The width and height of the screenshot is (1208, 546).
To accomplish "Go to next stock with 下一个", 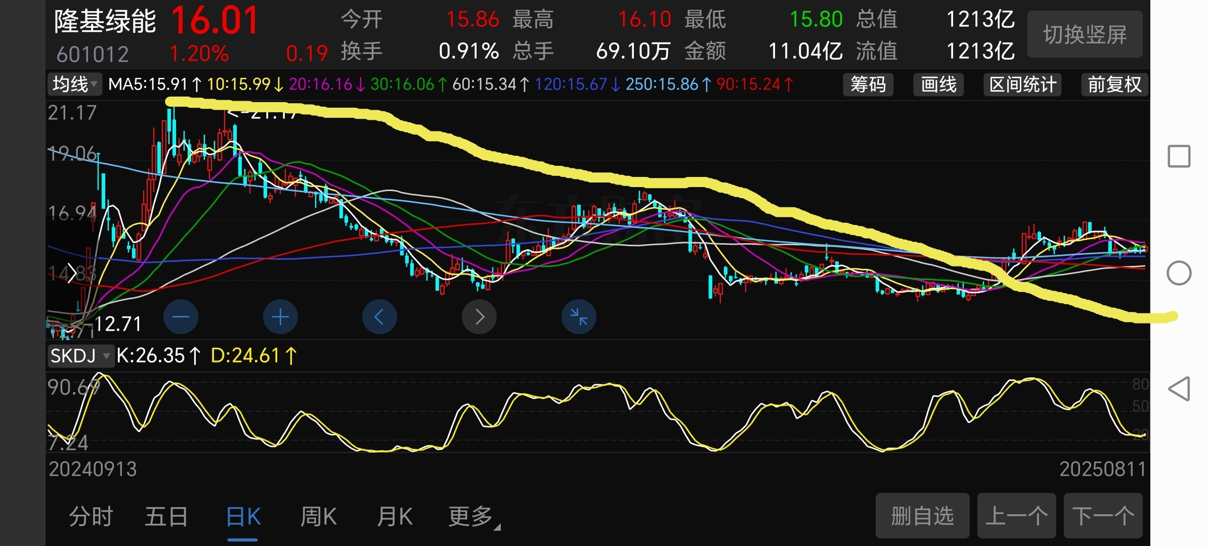I will [1103, 516].
